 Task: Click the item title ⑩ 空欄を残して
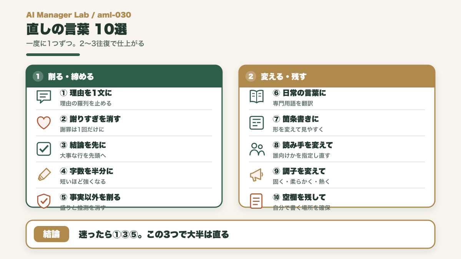[x=299, y=197]
